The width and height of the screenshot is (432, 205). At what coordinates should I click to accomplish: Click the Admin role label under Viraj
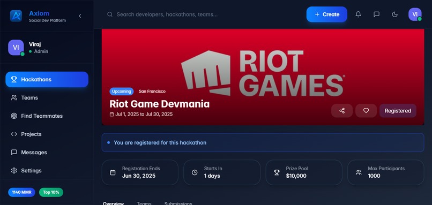click(41, 51)
